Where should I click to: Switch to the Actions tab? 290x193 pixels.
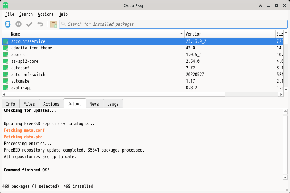coord(51,104)
